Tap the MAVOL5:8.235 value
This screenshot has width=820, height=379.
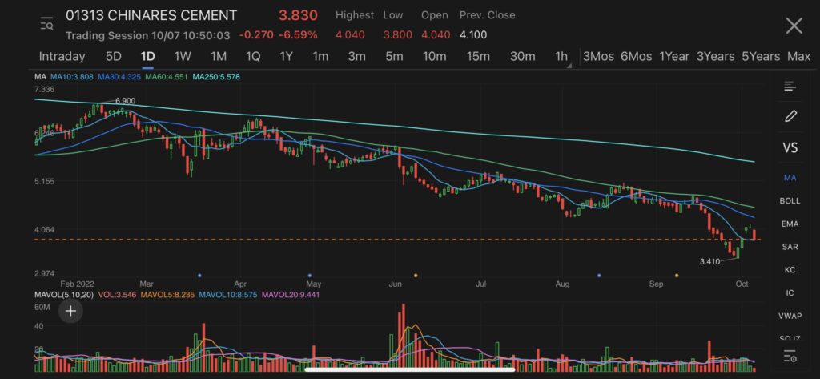point(167,295)
